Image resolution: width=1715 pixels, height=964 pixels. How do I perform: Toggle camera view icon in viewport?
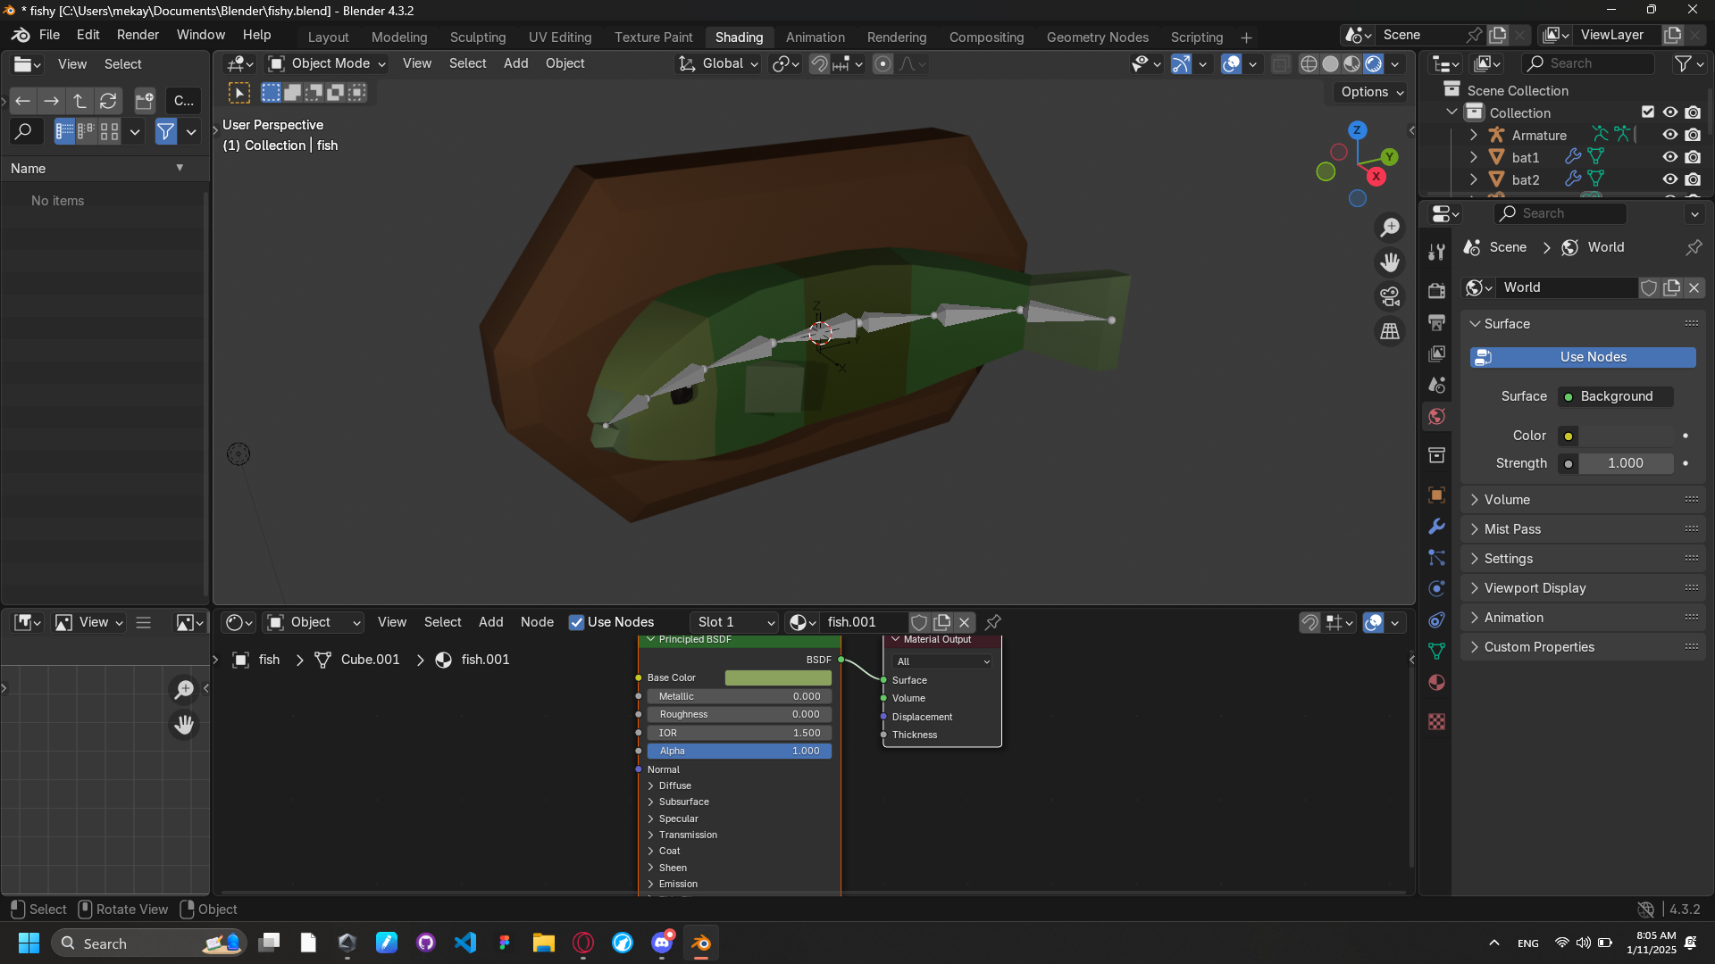(x=1390, y=296)
